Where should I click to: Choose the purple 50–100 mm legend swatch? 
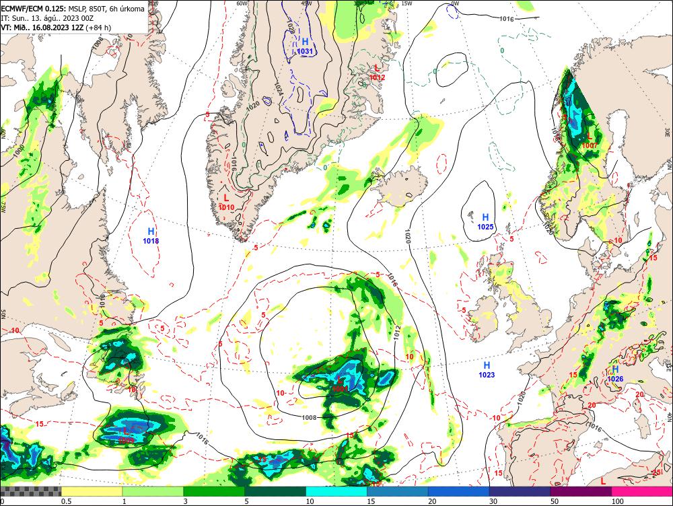[581, 491]
